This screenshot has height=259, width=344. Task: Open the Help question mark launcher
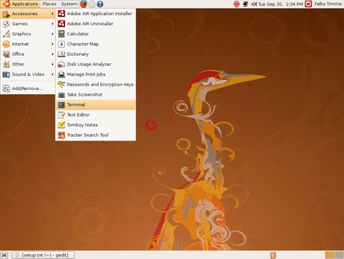(x=100, y=4)
